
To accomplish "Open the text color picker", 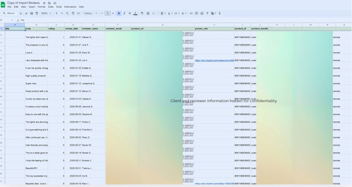I will point(136,13).
